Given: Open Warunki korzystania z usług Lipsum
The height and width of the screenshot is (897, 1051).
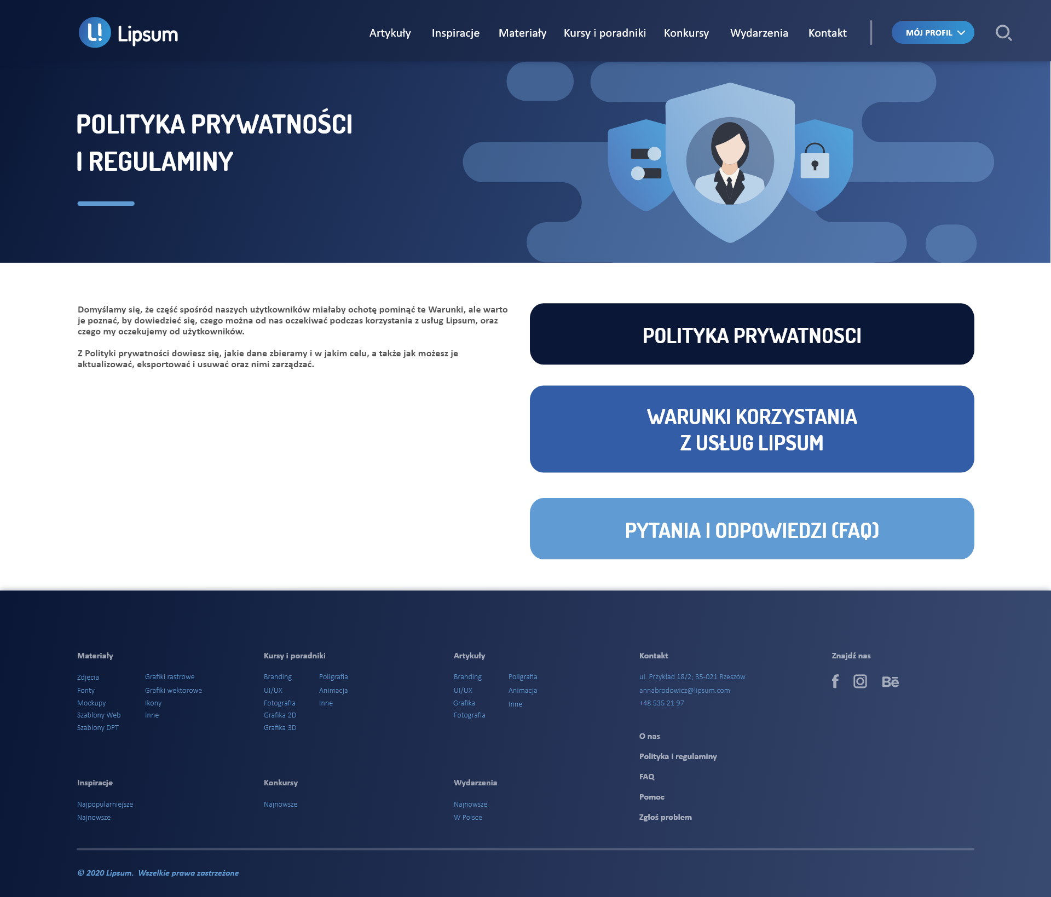Looking at the screenshot, I should (752, 429).
